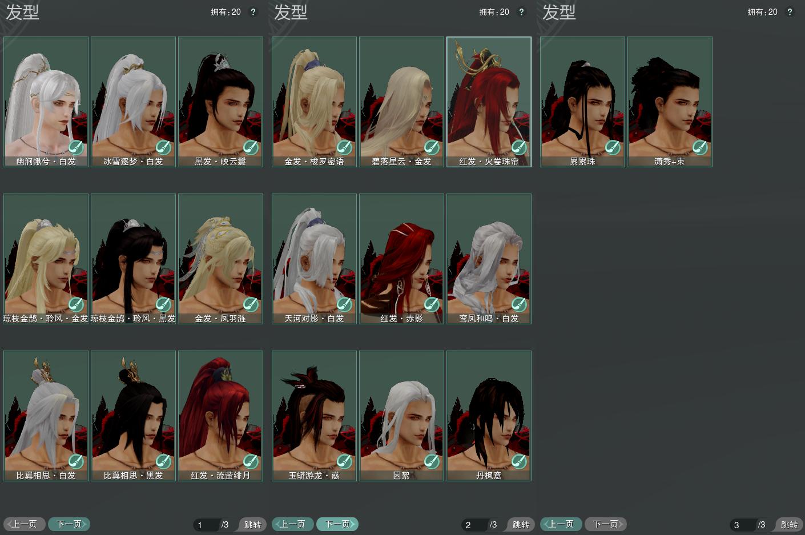Open dye brush on 红发·流萤绯月 card
The image size is (805, 535).
coord(251,462)
